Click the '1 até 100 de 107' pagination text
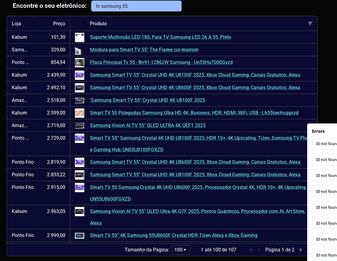This screenshot has height=261, width=337. [218, 250]
